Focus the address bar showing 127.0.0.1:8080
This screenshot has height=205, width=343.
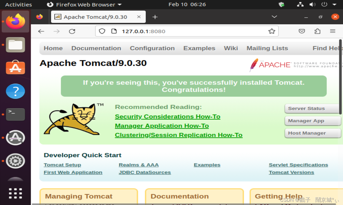tap(187, 31)
